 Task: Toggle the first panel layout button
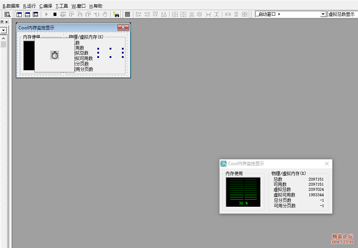[x=19, y=14]
